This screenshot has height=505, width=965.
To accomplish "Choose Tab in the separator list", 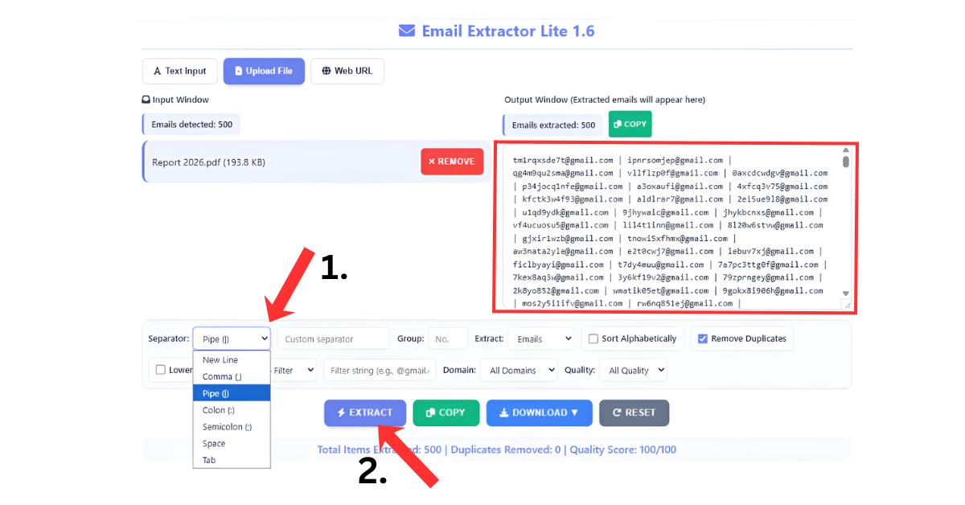I will (x=232, y=460).
